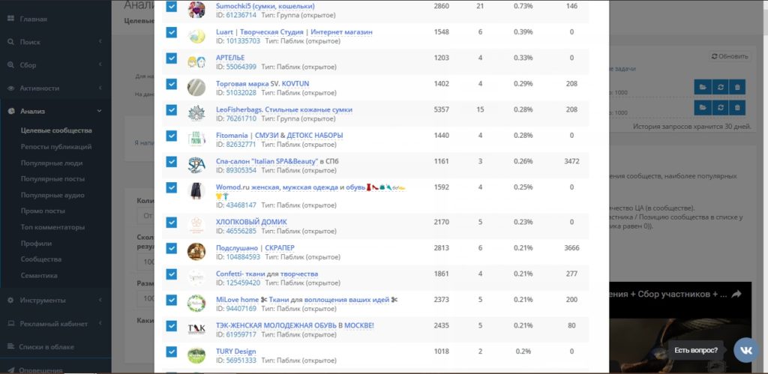Image resolution: width=768 pixels, height=374 pixels.
Task: Click the ID 104884593 link
Action: click(243, 257)
